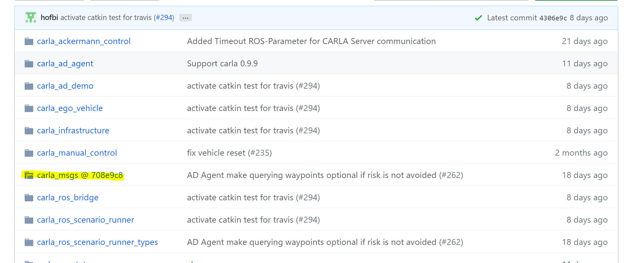
Task: Open 'Support carla 0.9.9' commit message
Action: [x=222, y=64]
